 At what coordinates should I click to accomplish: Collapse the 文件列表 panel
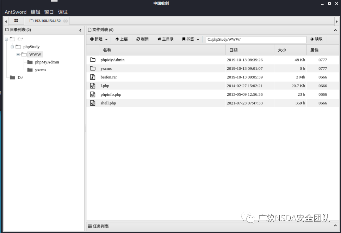pos(335,30)
